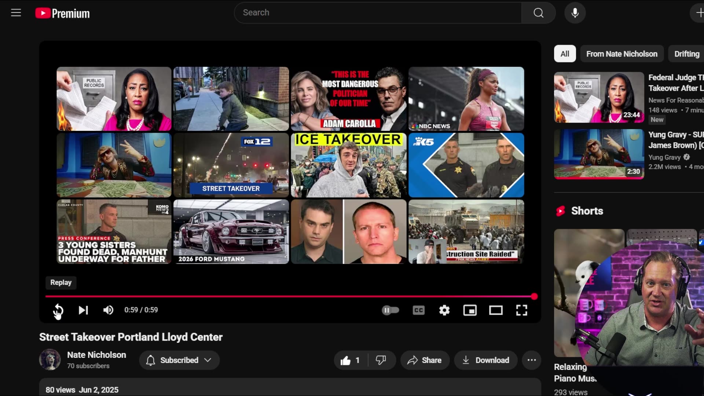Replay the video with replay icon
This screenshot has width=704, height=396.
tap(58, 310)
